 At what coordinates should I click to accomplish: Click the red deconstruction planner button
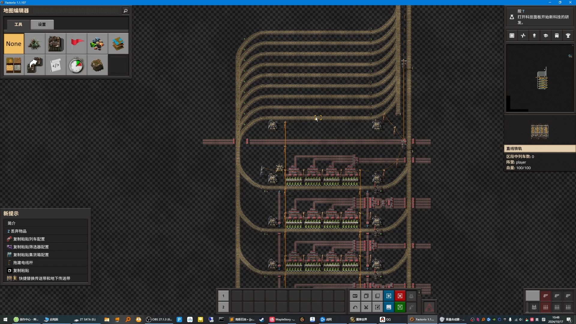pyautogui.click(x=400, y=296)
